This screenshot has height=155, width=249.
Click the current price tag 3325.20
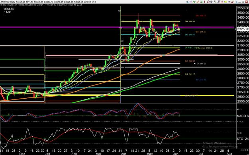click(x=243, y=29)
